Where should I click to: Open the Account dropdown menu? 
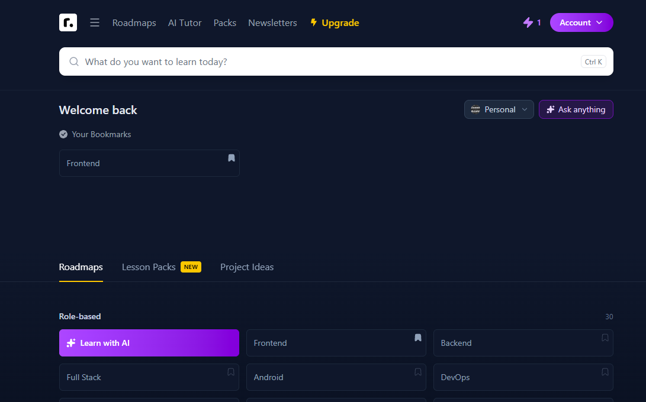tap(581, 22)
